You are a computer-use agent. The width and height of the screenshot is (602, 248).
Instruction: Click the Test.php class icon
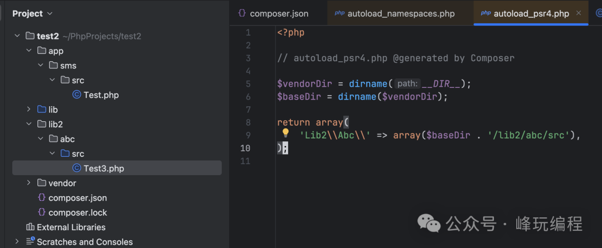tap(77, 95)
